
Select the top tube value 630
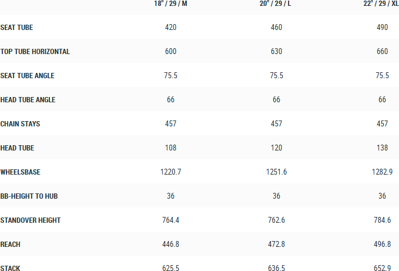277,52
